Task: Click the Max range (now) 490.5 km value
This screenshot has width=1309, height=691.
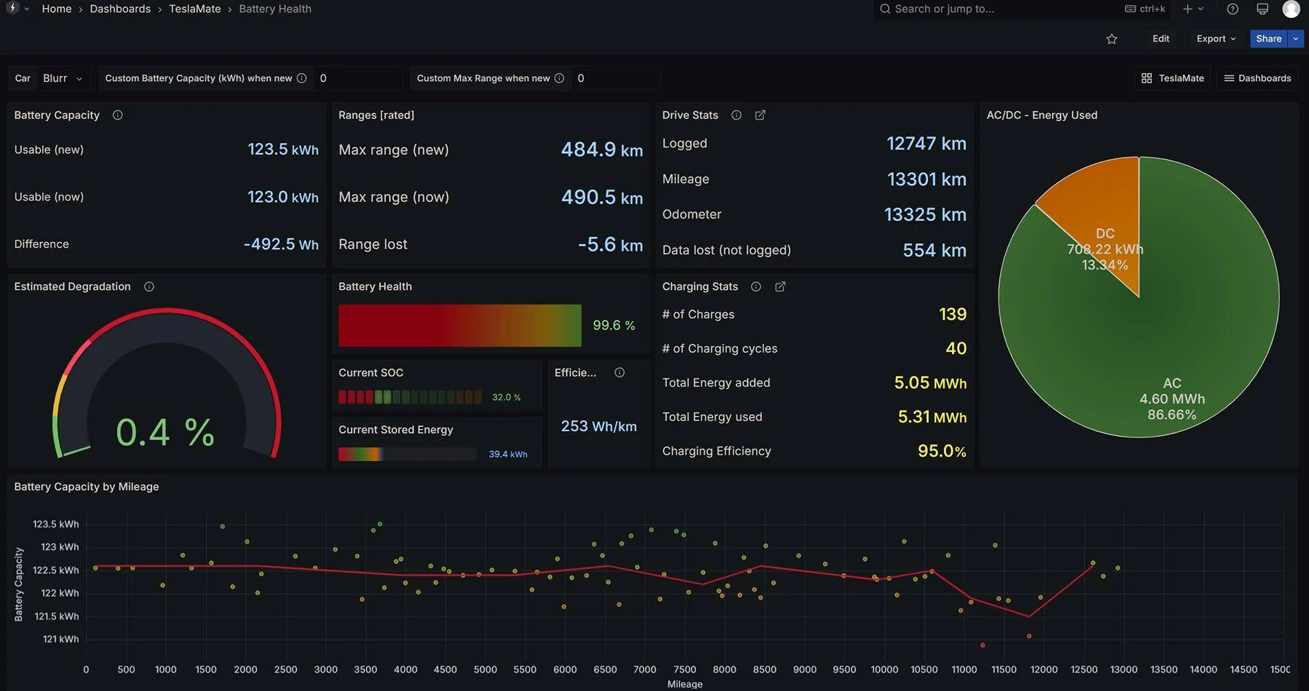Action: click(601, 197)
